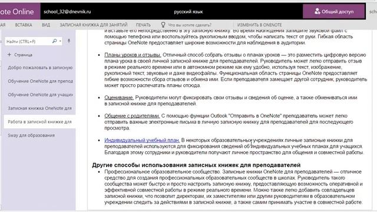
Task: Open the ПЕЧАТЬ tab
Action: tap(143, 25)
